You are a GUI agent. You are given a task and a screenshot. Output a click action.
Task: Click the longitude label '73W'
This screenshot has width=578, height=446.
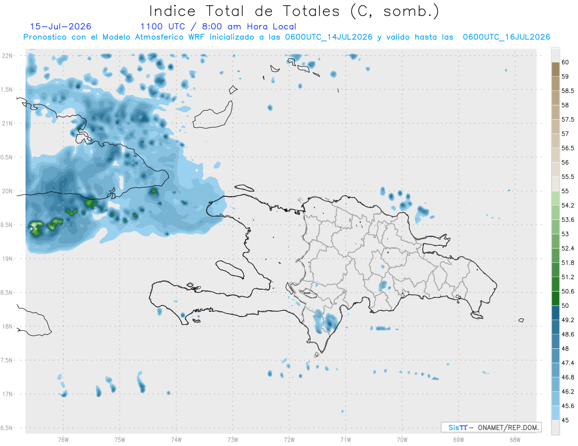233,440
